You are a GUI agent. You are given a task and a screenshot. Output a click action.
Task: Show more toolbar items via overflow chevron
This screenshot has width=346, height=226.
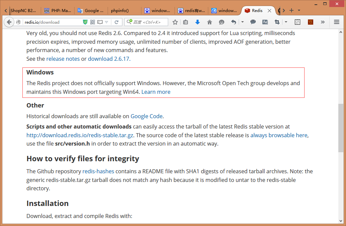[x=323, y=22]
